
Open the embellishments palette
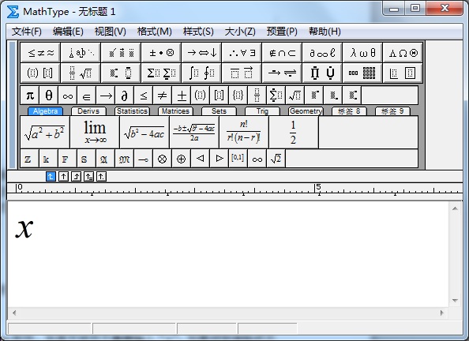[x=121, y=53]
